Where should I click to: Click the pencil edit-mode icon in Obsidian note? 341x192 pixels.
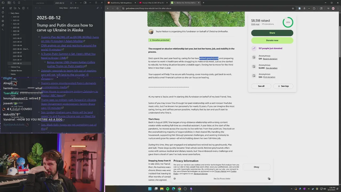98,8
